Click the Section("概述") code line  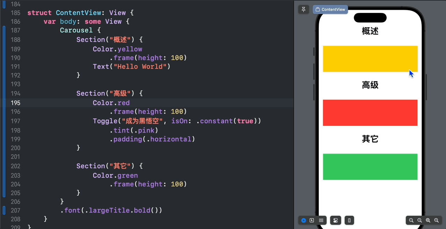(109, 39)
